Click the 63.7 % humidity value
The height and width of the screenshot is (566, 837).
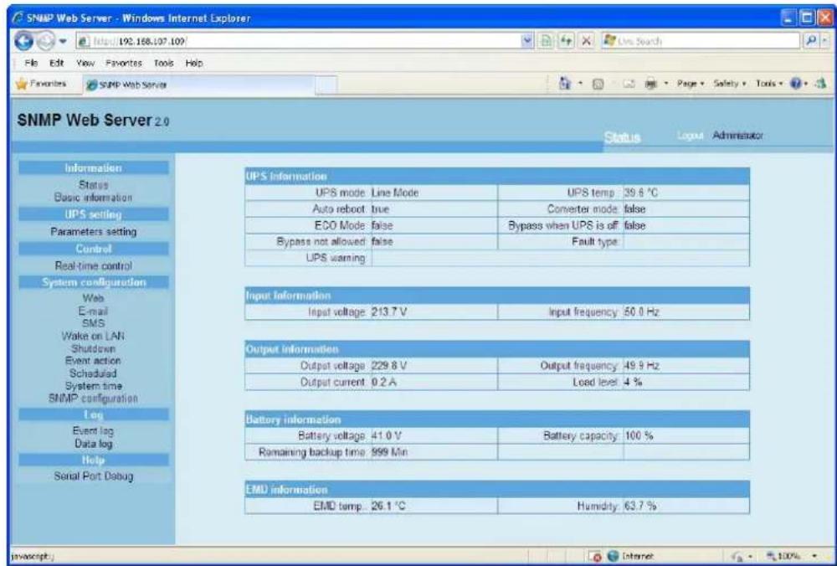coord(640,507)
